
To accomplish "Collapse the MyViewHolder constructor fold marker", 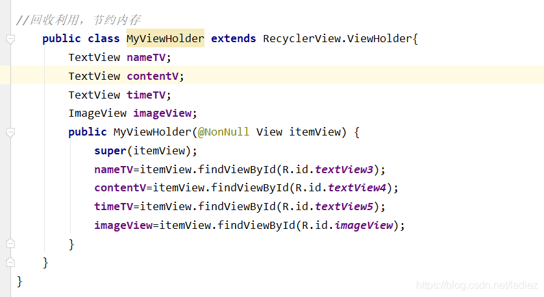I will pos(10,132).
